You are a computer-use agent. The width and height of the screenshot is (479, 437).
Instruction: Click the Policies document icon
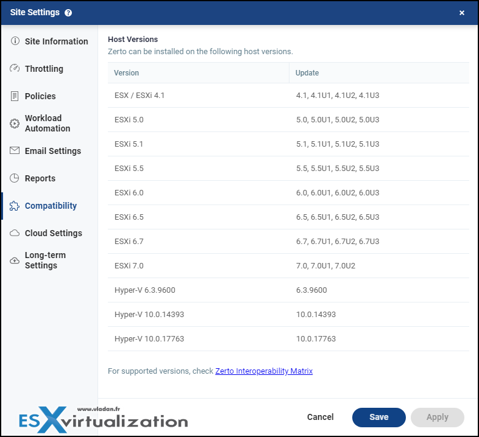point(15,96)
